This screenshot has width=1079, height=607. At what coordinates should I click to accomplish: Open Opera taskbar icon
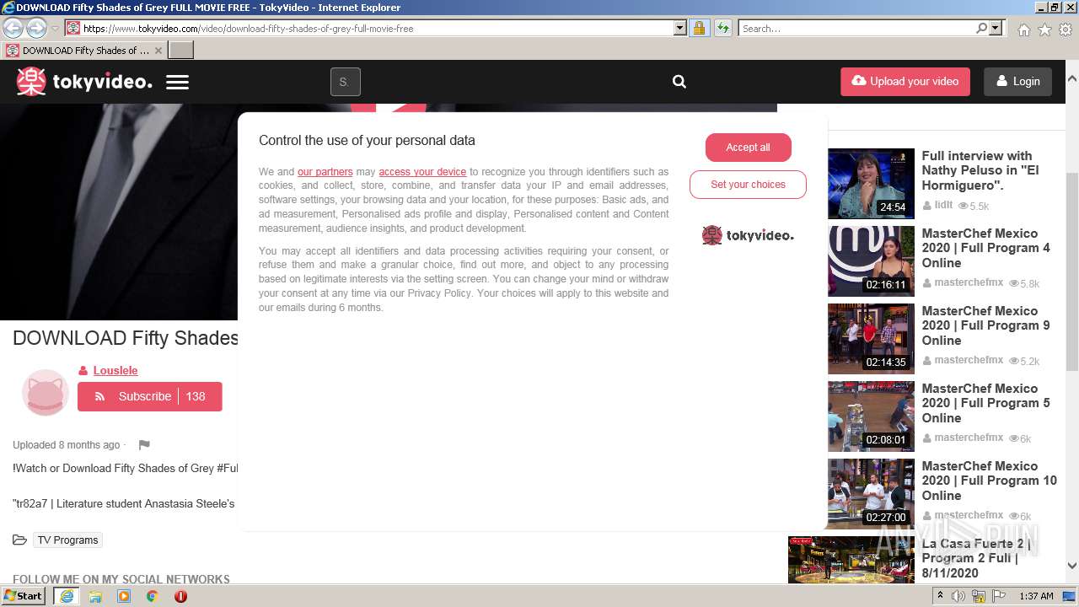tap(180, 596)
